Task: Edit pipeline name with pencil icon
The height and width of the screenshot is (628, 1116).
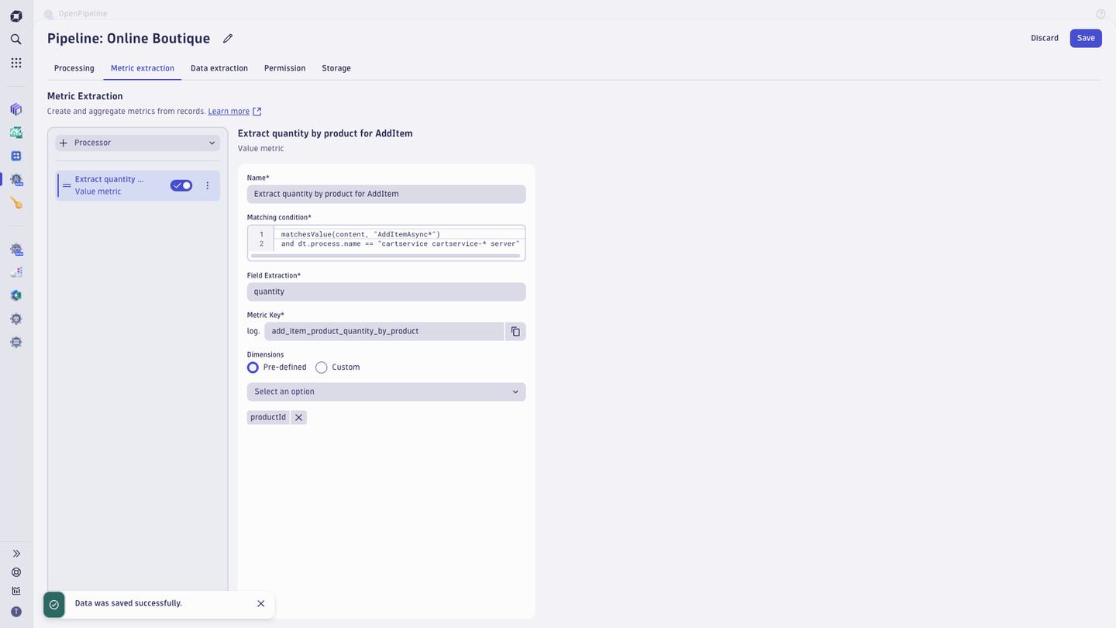Action: coord(228,39)
